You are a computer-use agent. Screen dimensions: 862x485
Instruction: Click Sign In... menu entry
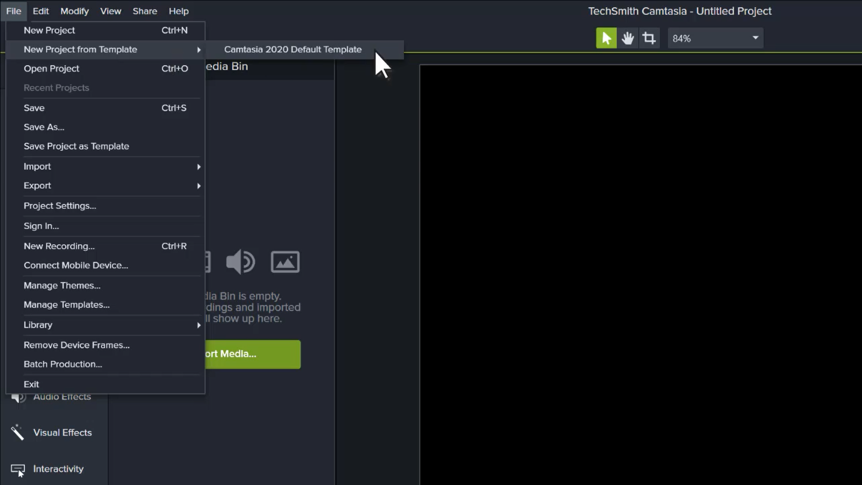[106, 226]
